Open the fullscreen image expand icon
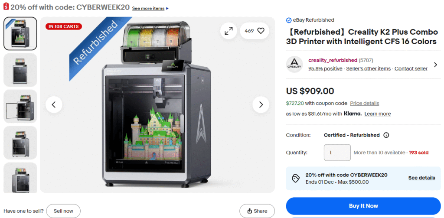 point(229,31)
